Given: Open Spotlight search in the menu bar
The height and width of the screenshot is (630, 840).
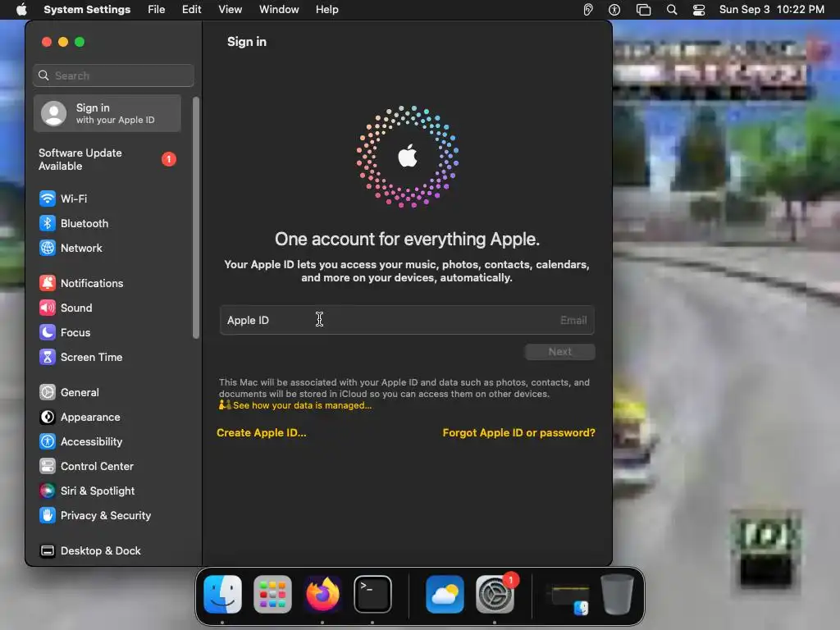Looking at the screenshot, I should tap(672, 10).
